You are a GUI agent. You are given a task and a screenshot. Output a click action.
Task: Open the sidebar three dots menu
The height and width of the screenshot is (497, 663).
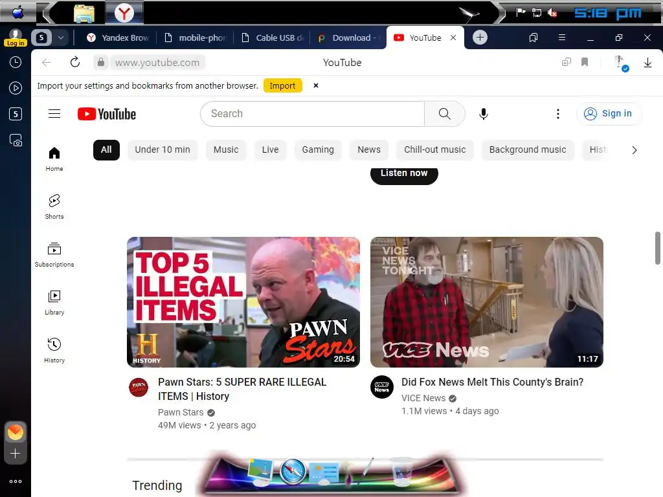tap(16, 481)
